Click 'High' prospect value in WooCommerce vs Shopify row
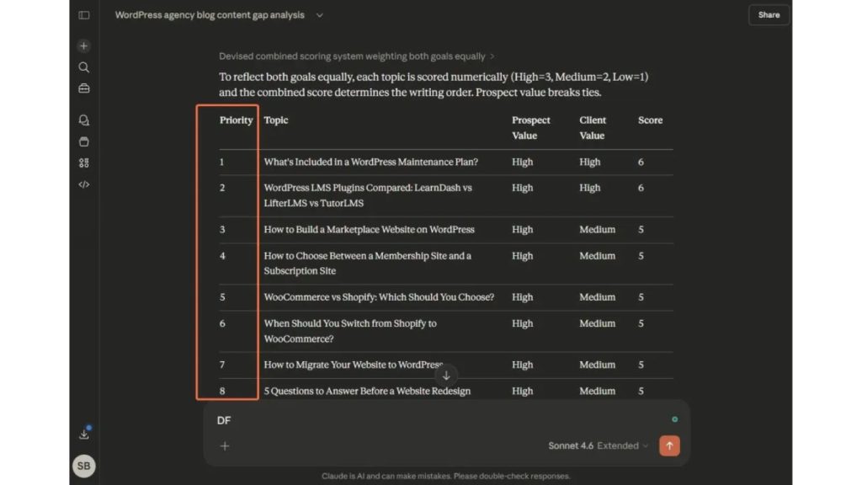This screenshot has width=862, height=485. click(x=522, y=297)
